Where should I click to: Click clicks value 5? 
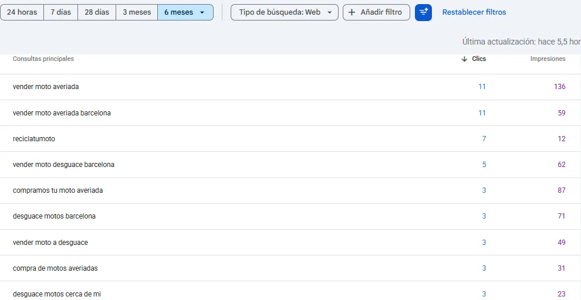tap(484, 165)
